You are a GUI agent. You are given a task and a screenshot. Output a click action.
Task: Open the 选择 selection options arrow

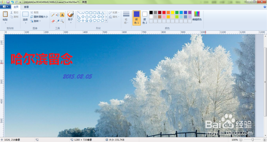point(25,23)
